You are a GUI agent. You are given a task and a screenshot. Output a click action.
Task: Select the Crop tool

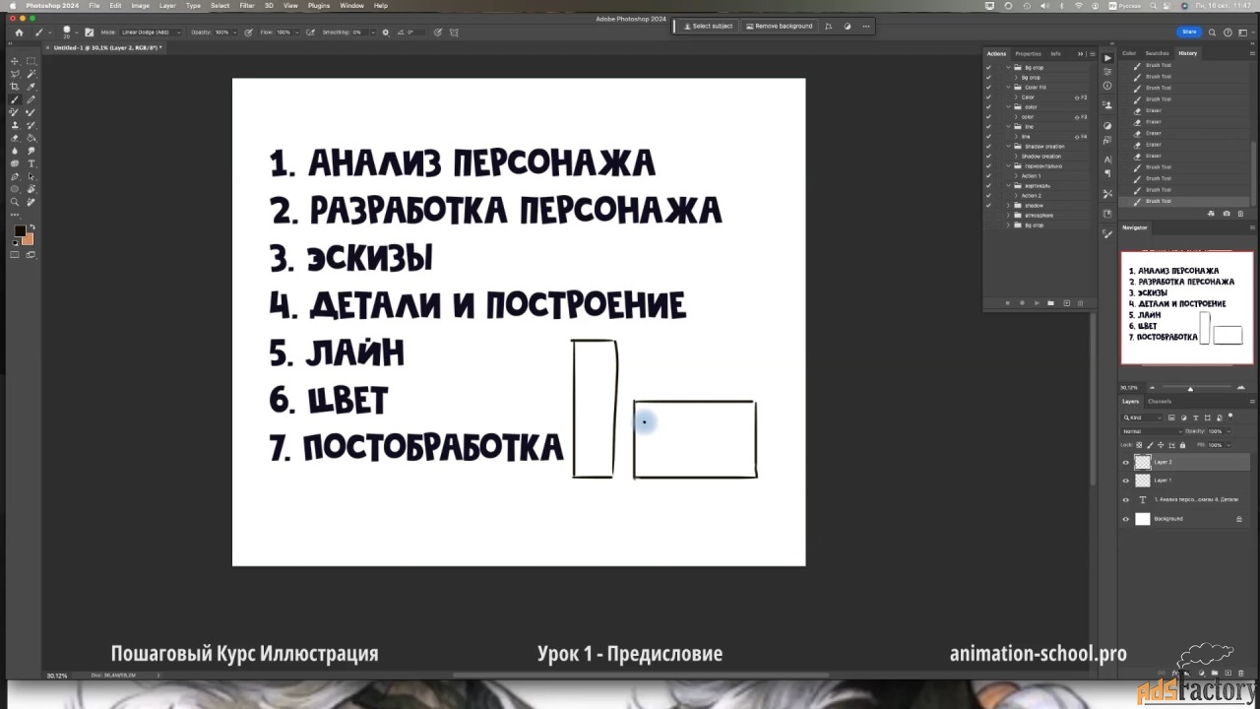coord(15,87)
